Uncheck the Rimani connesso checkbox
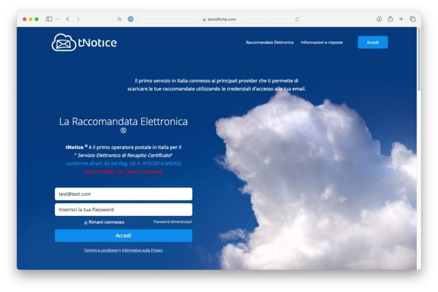 click(x=86, y=222)
